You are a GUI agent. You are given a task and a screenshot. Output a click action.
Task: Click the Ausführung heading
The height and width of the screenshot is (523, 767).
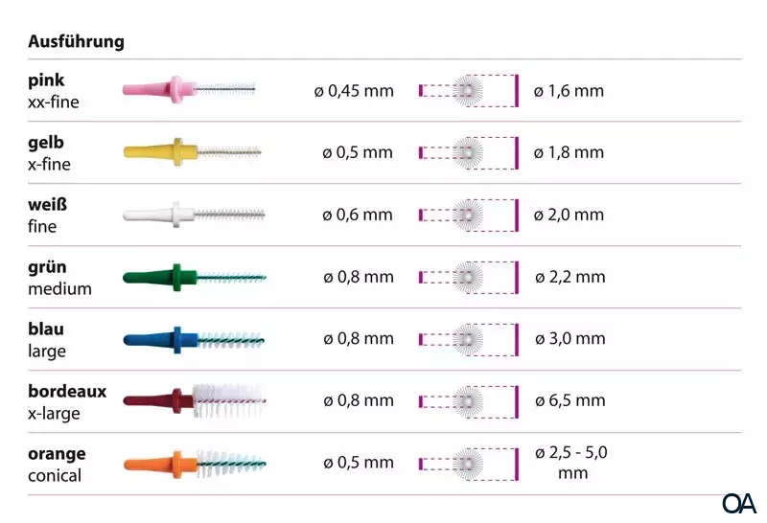(x=76, y=42)
